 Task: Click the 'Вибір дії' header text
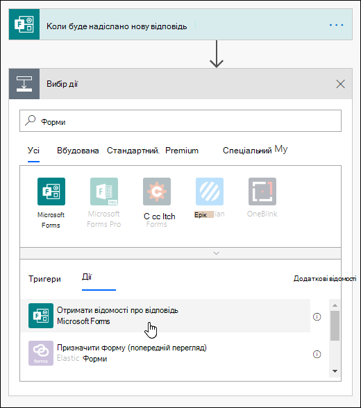pyautogui.click(x=62, y=84)
